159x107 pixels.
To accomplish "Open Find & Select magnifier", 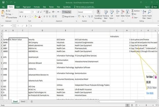I will tap(149, 14).
